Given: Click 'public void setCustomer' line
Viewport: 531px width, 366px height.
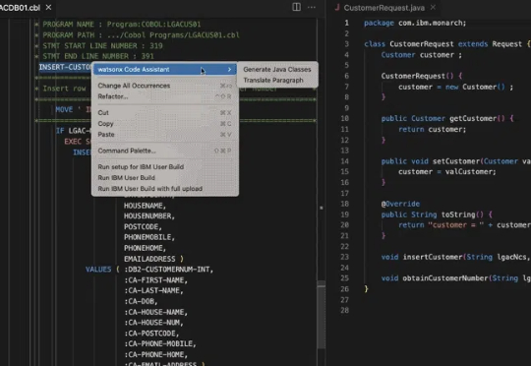Looking at the screenshot, I should (x=456, y=161).
